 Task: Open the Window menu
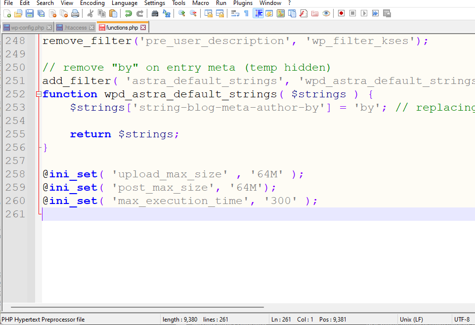click(x=270, y=3)
